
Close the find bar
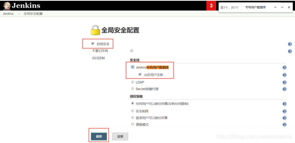point(289,7)
